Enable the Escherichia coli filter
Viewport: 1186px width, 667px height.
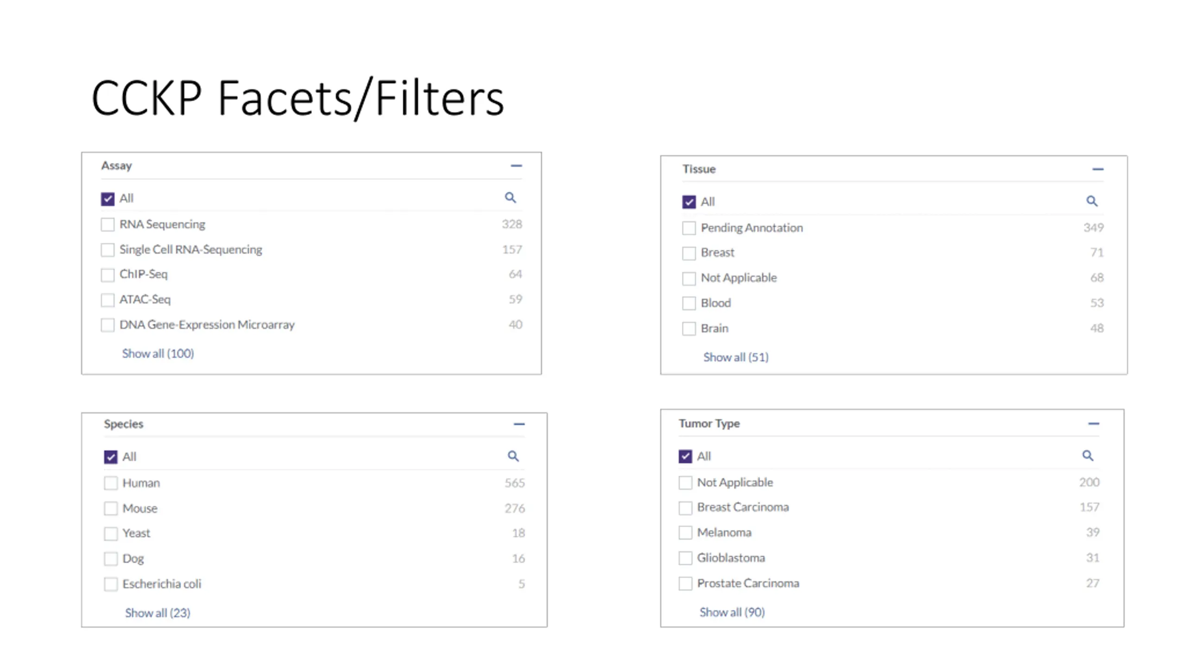pyautogui.click(x=111, y=584)
